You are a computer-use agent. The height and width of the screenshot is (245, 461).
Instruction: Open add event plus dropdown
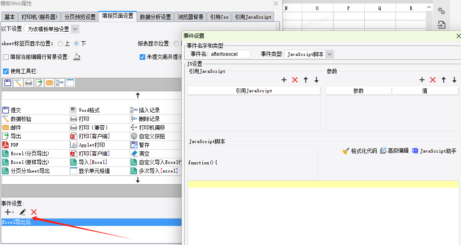click(x=10, y=212)
